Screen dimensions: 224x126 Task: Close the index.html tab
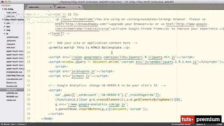pos(51,7)
